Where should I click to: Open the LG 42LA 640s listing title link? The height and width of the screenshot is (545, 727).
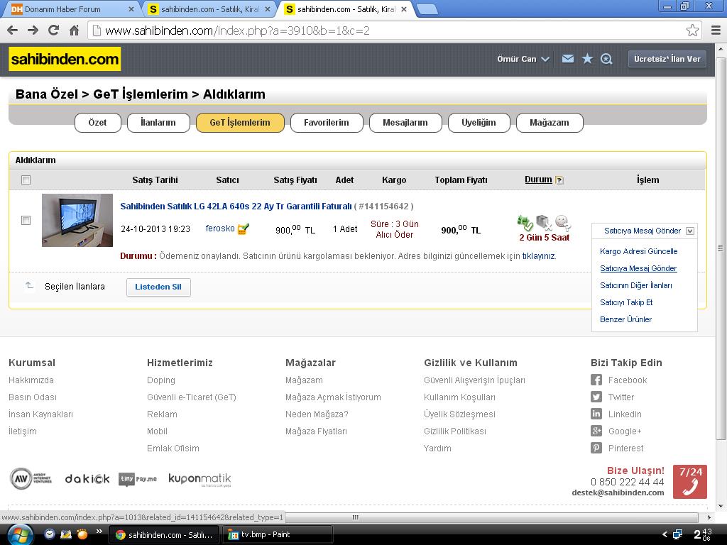click(236, 207)
